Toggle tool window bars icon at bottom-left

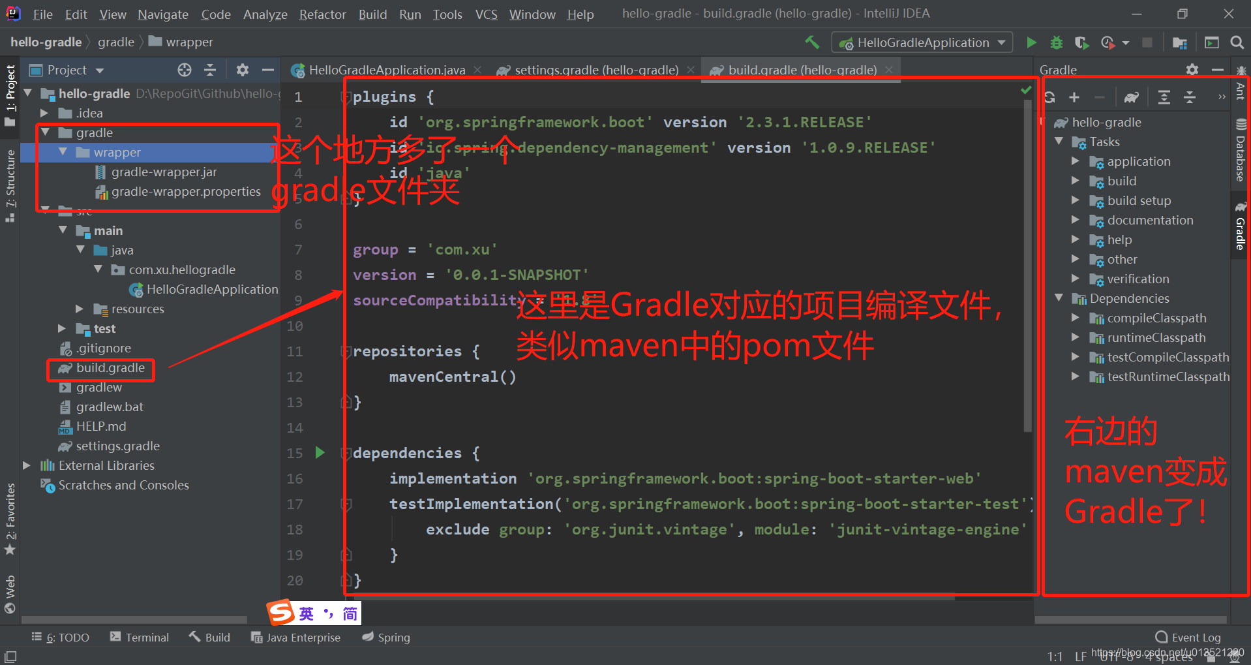click(x=10, y=657)
